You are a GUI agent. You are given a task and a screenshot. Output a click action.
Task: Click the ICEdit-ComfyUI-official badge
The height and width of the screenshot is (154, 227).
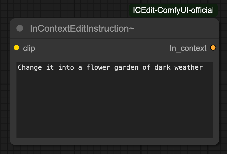(x=173, y=10)
